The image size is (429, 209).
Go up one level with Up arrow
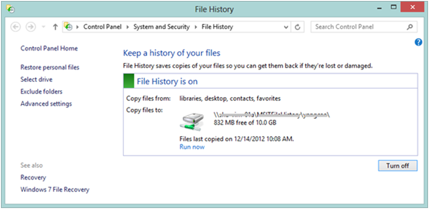55,27
